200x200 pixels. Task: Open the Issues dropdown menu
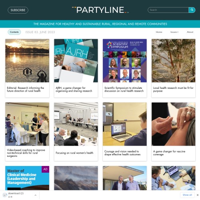(174, 32)
